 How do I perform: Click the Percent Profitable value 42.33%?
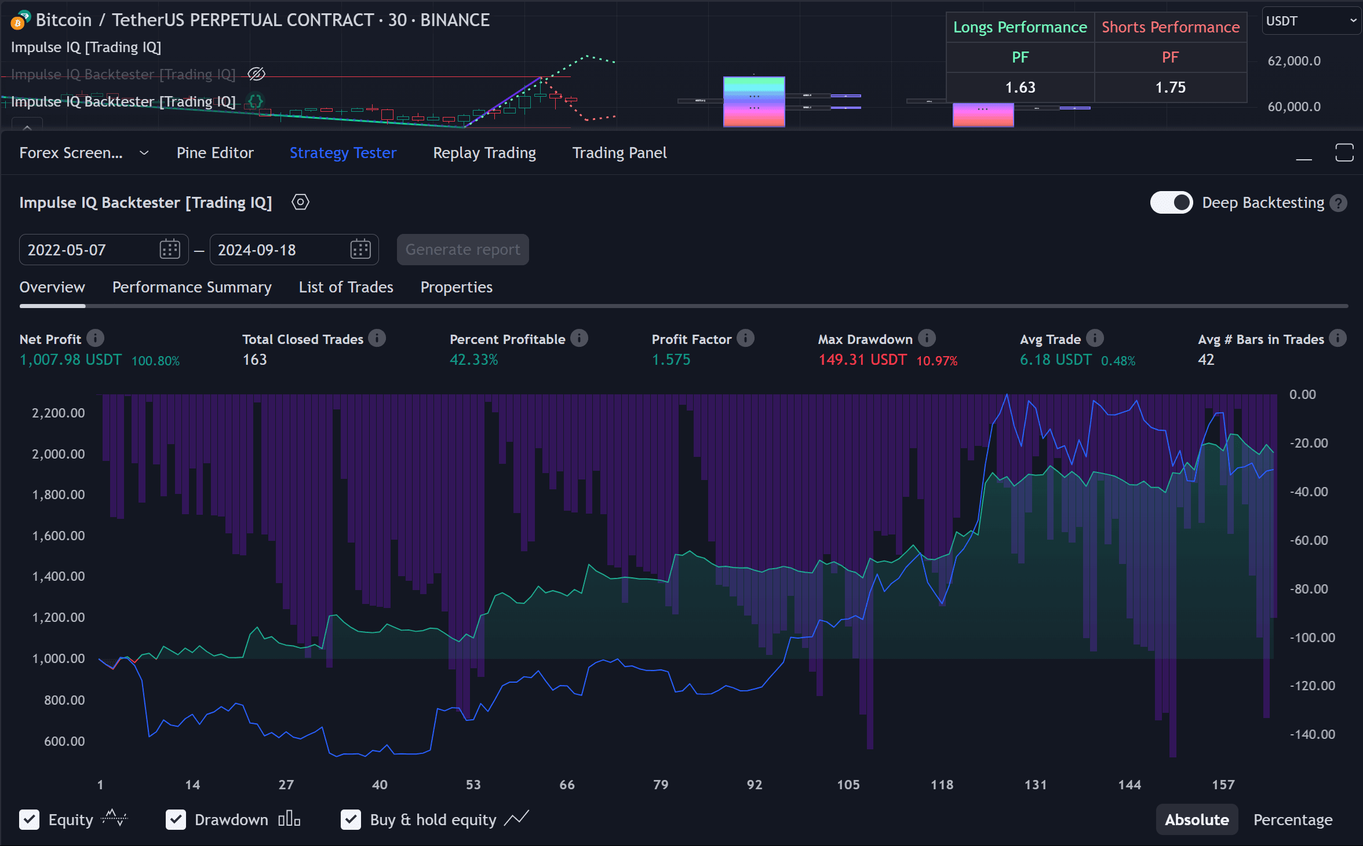point(473,360)
